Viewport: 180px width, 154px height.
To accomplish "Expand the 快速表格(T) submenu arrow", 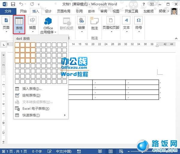I will tap(65, 115).
